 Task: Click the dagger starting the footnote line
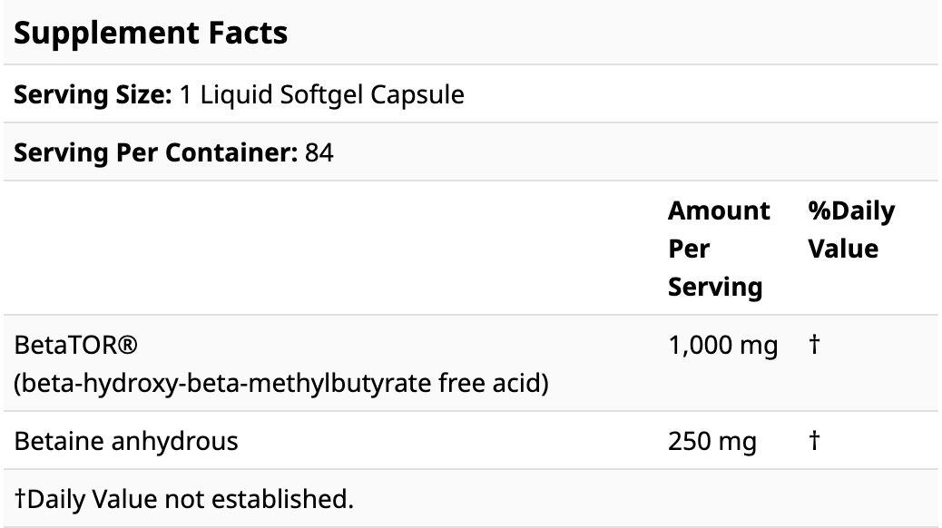click(19, 498)
